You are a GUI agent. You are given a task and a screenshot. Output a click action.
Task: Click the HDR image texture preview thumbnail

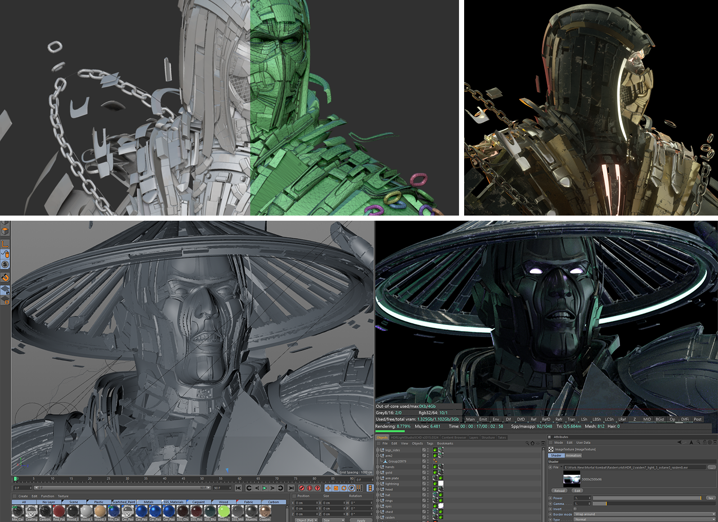point(571,480)
